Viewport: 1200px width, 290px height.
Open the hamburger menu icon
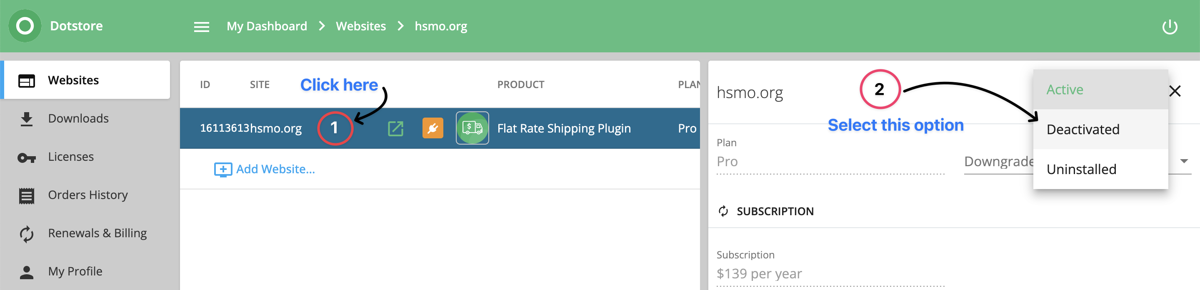click(201, 27)
